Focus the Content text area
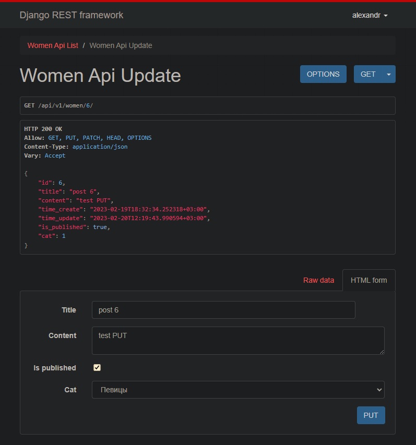 pos(238,341)
